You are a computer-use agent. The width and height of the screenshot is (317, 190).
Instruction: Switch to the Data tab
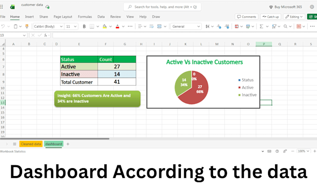pyautogui.click(x=101, y=17)
